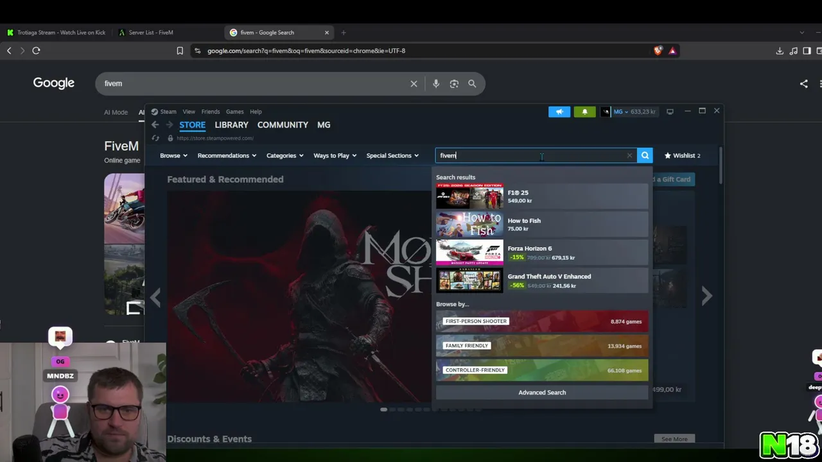
Task: Click See More for Discounts & Events
Action: (x=674, y=439)
